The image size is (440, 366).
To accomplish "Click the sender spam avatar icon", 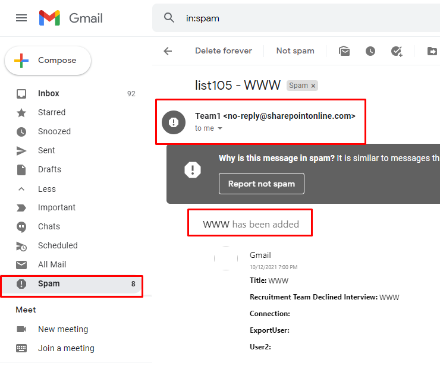I will [x=174, y=122].
